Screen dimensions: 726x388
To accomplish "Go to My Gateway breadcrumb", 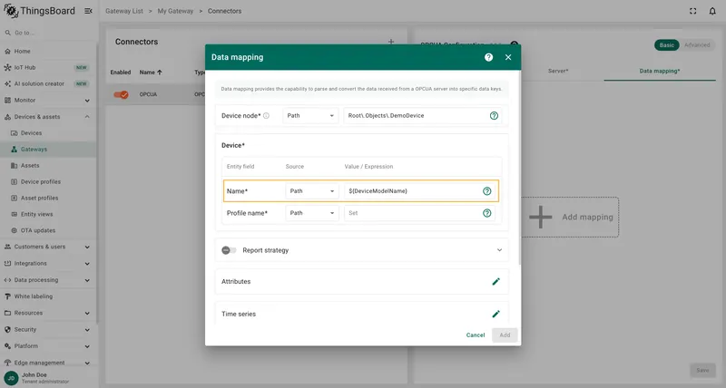I will pos(175,11).
